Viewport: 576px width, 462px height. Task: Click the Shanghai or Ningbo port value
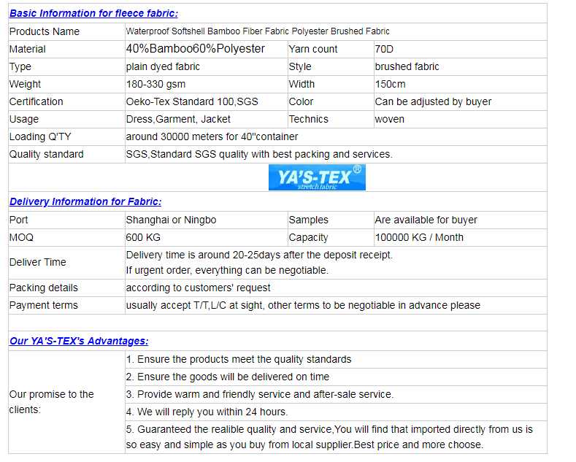click(x=171, y=220)
